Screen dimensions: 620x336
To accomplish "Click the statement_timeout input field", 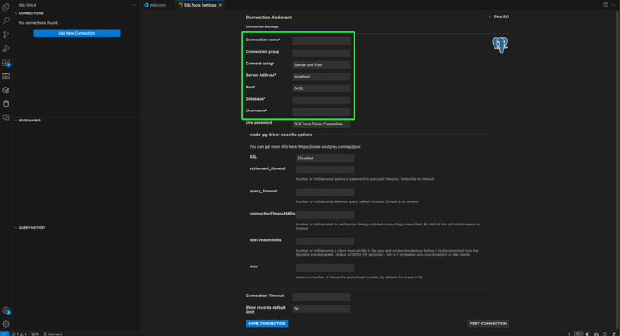I will pos(325,170).
